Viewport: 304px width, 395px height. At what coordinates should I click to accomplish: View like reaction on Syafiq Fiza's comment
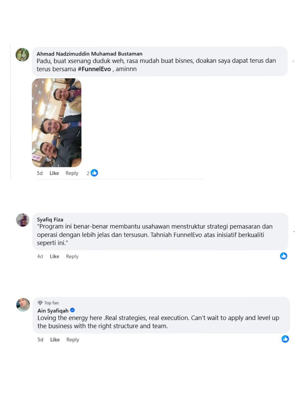283,256
